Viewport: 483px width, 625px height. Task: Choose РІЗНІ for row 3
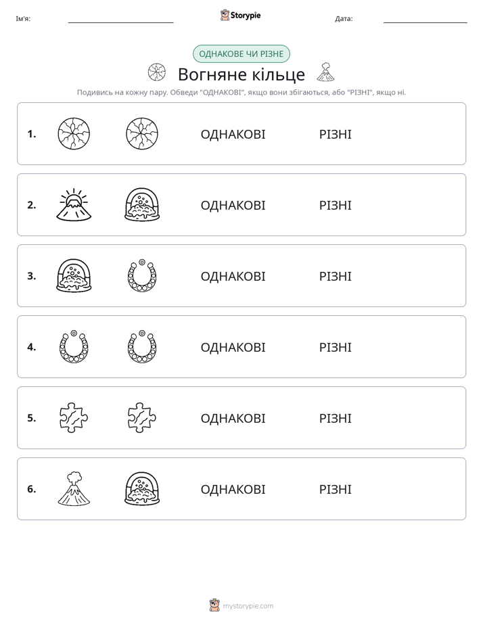point(335,276)
